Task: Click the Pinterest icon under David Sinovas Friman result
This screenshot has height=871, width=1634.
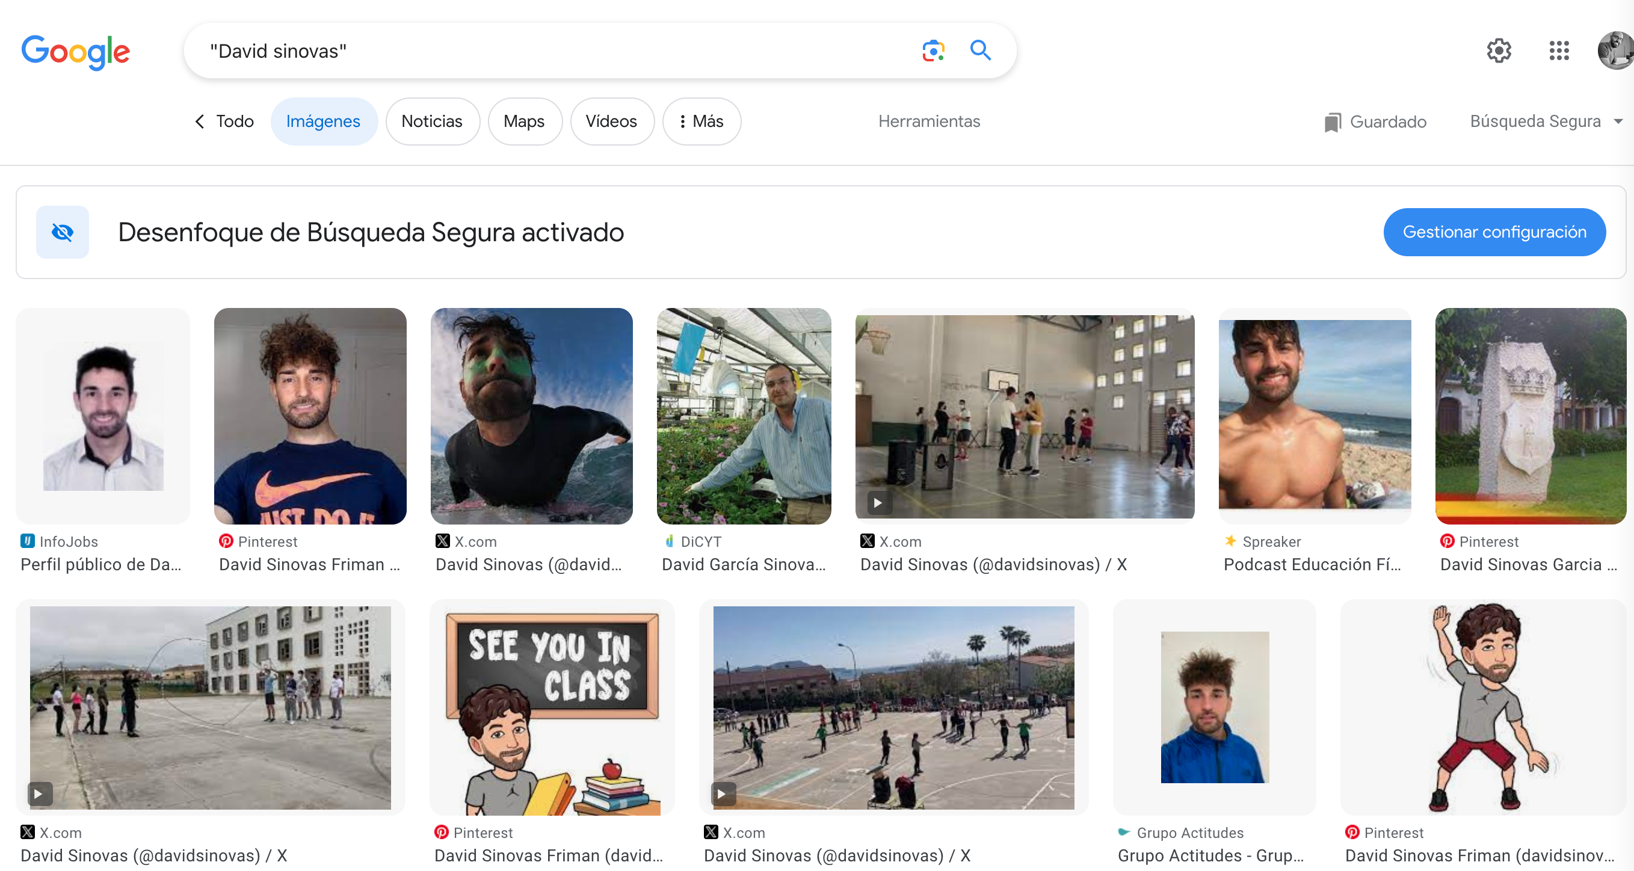Action: [x=226, y=541]
